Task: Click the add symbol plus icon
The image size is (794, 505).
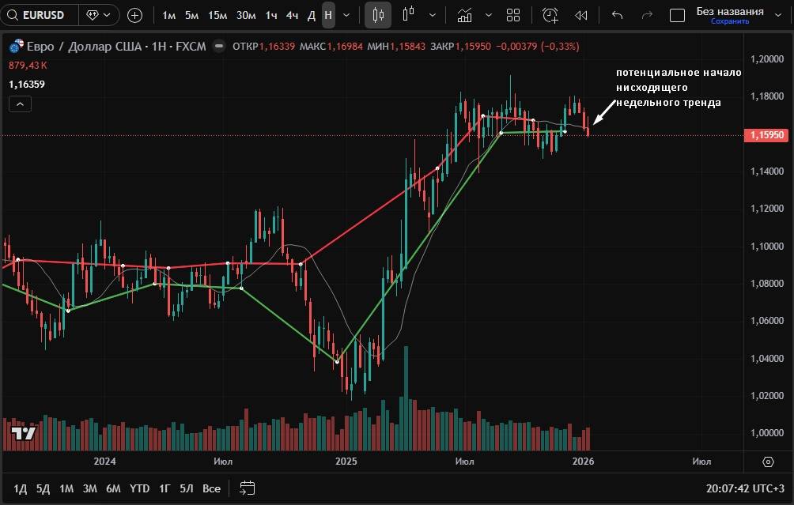Action: [x=135, y=15]
